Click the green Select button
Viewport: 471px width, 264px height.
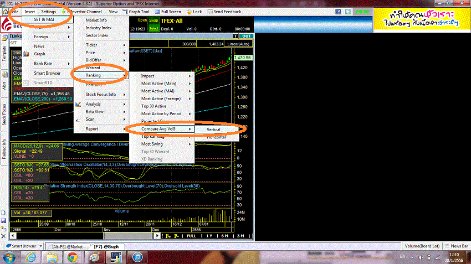point(153,28)
